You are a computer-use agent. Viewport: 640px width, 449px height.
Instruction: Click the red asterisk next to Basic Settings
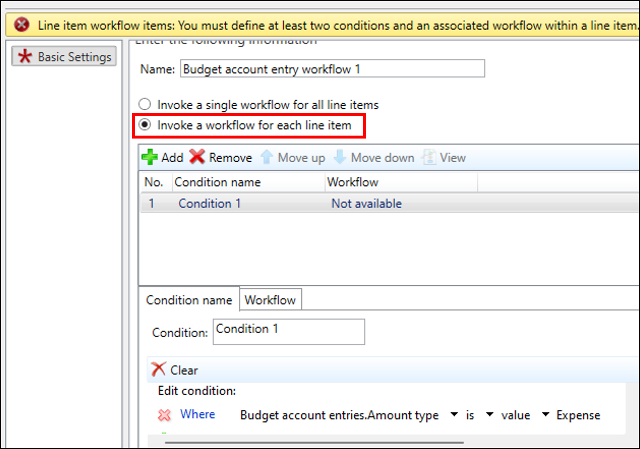pyautogui.click(x=25, y=56)
